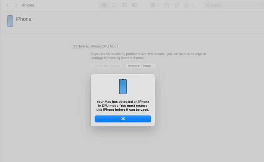Switch to icon grid view

[x=104, y=5]
